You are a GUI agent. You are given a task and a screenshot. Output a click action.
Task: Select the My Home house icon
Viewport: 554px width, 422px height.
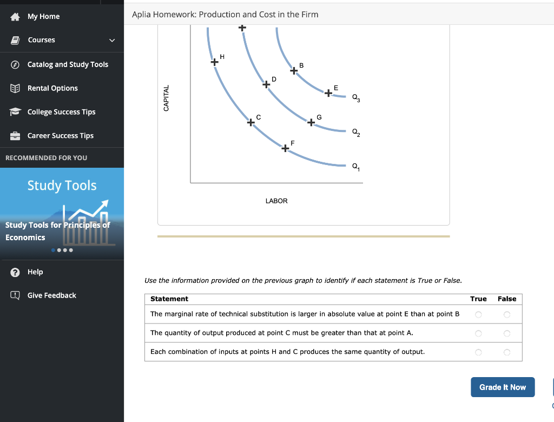16,16
